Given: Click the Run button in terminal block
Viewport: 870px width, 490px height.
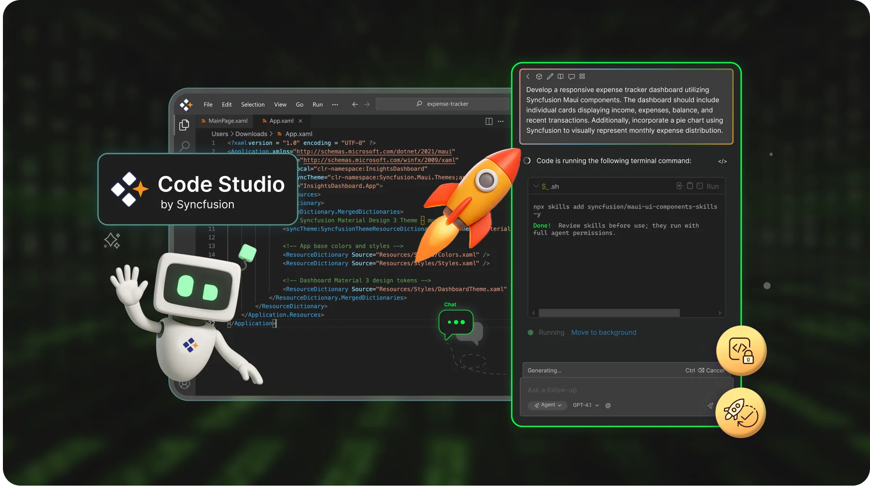Looking at the screenshot, I should click(x=712, y=187).
